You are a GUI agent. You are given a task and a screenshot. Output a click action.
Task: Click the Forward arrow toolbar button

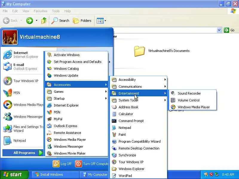(30, 21)
